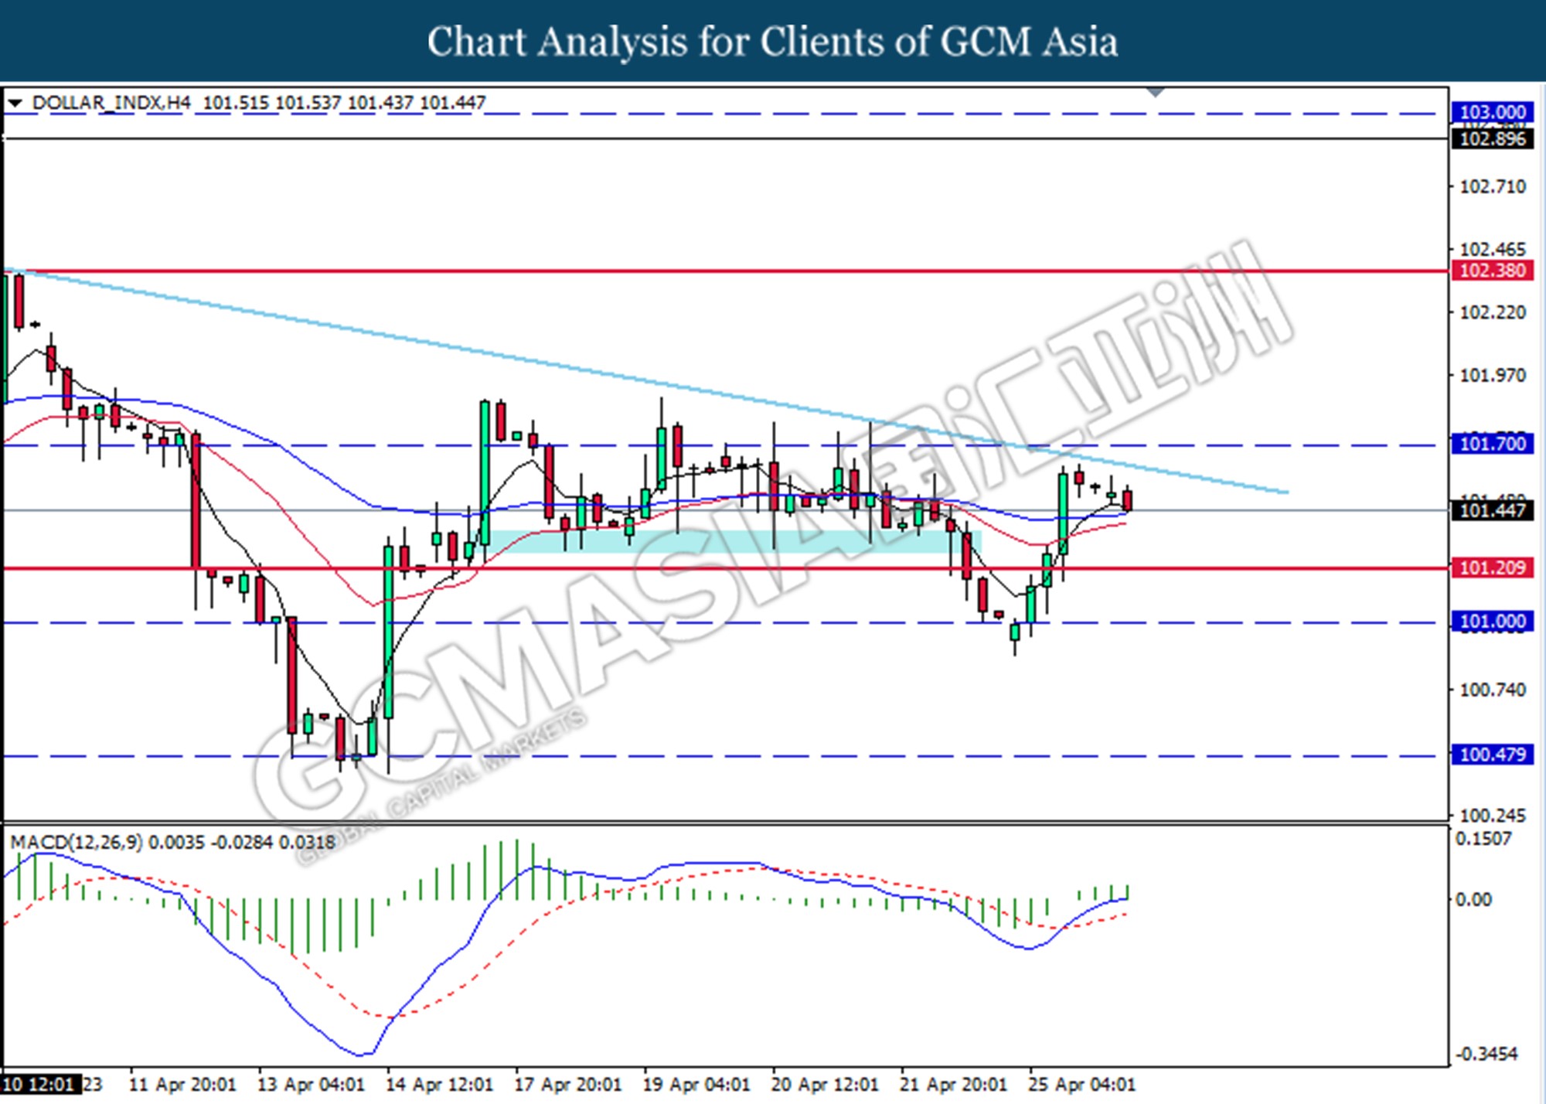
Task: Click the 102.465 price axis value
Action: click(1492, 249)
